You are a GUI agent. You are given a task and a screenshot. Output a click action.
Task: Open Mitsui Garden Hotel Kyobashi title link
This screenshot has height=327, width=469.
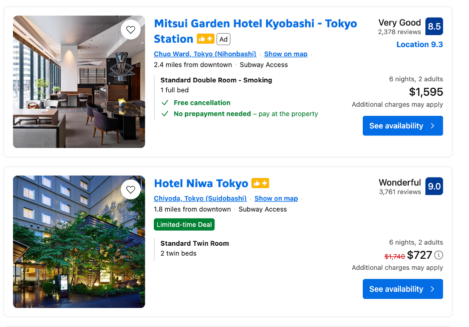[255, 24]
